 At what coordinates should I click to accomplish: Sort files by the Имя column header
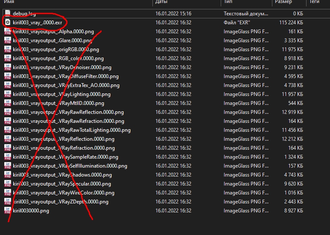[9, 2]
